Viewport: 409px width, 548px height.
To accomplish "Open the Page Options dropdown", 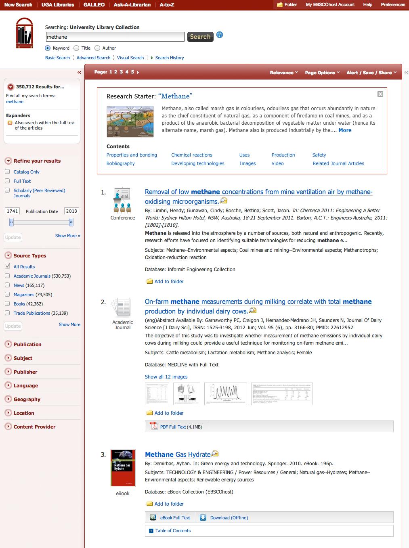I will [x=322, y=73].
